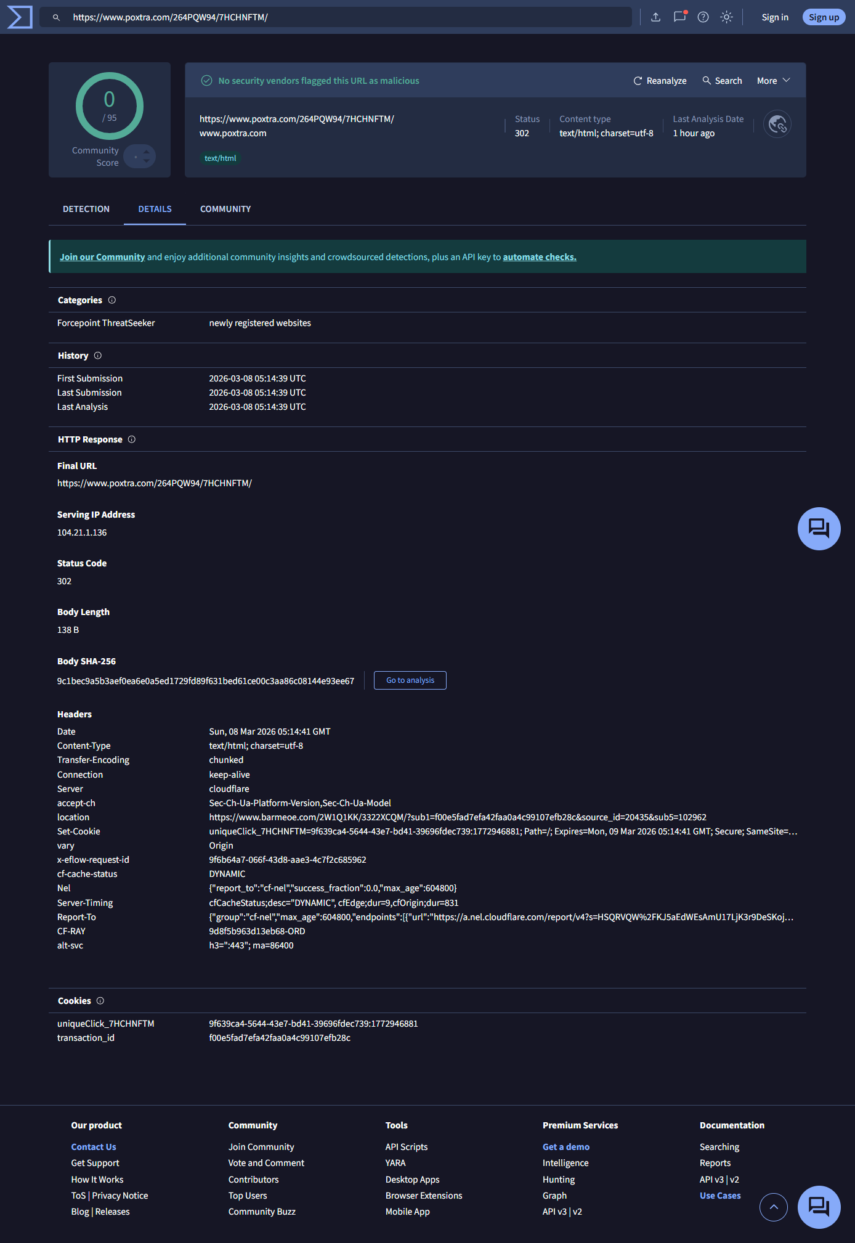Vote community score down with the down arrow

147,161
